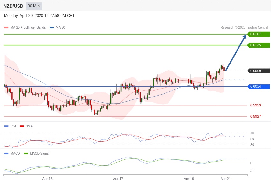
Task: Select the 0.5927 support level label
Action: point(255,116)
